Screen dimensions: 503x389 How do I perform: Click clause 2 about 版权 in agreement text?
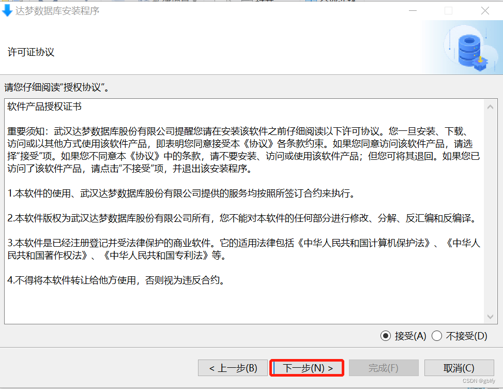click(243, 218)
